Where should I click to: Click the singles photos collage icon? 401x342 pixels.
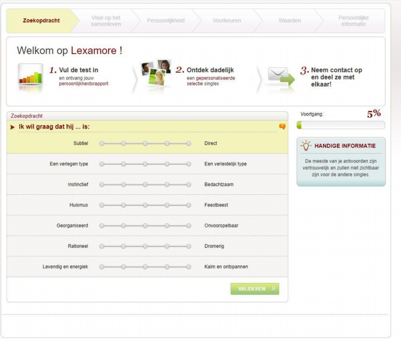[156, 73]
